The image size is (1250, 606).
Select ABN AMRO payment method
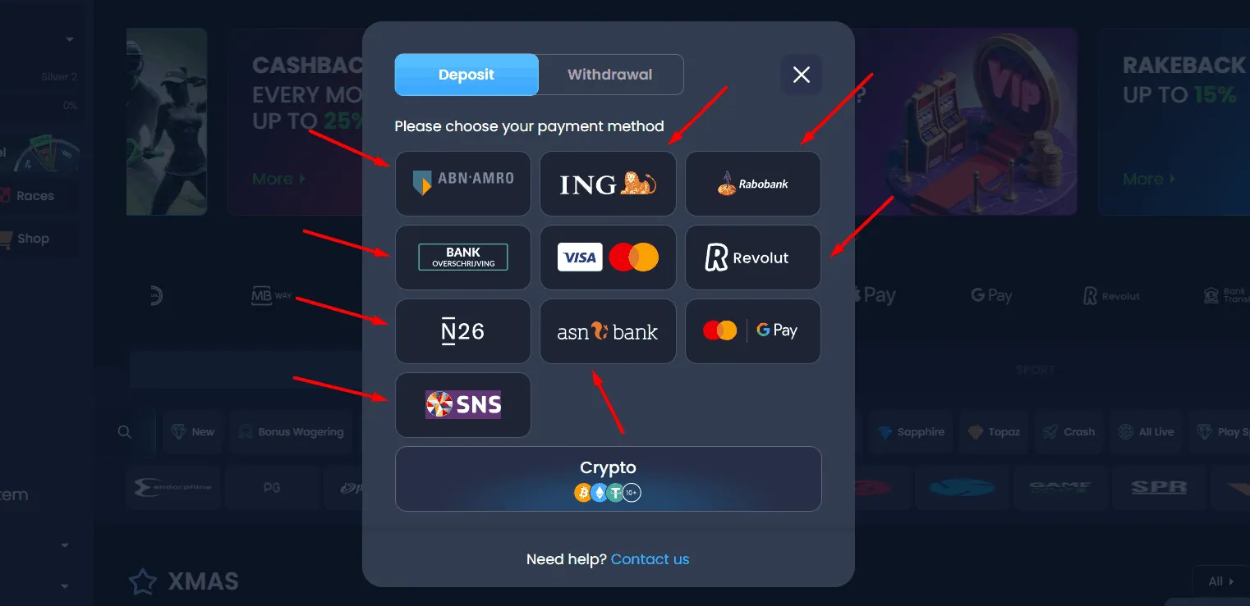pyautogui.click(x=462, y=184)
